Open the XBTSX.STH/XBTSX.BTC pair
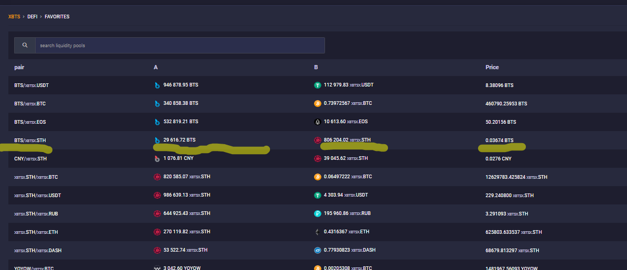The image size is (627, 270). point(36,177)
